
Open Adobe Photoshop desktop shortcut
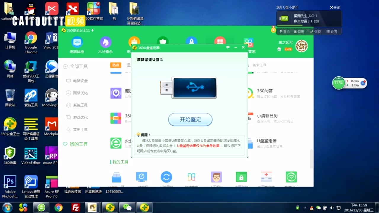[10, 186]
